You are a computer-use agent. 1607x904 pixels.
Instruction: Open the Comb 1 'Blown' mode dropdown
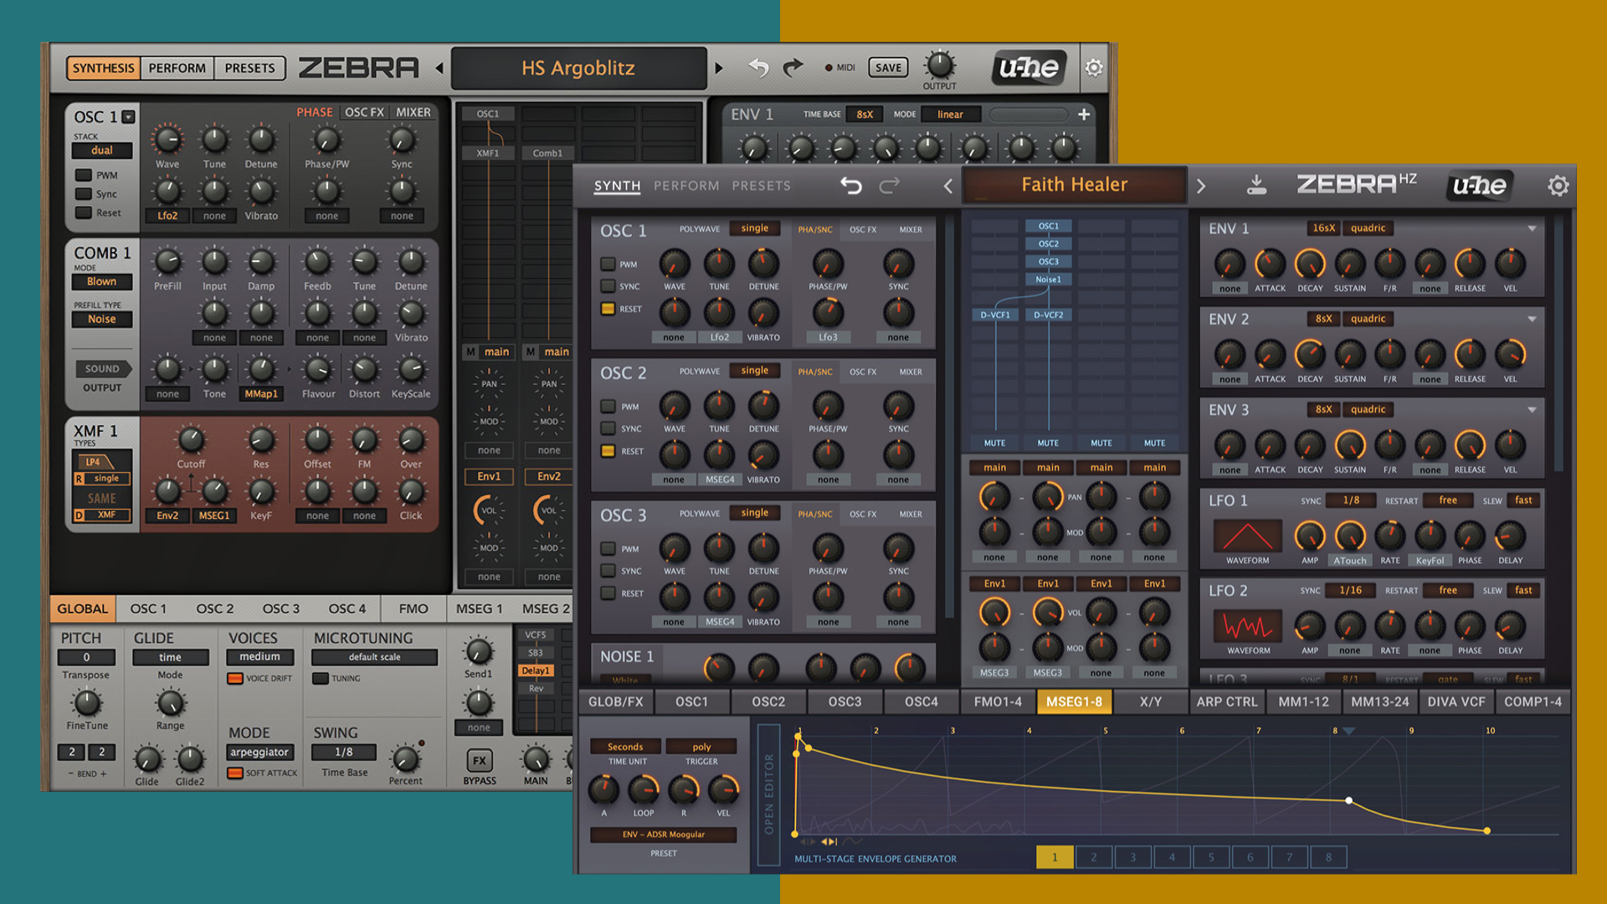click(x=102, y=282)
